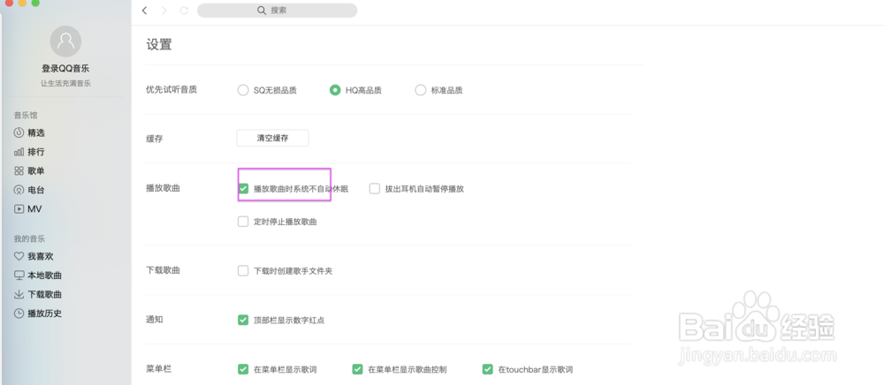Uncheck 播放歌曲时系统不自动休眠 checkbox
884x385 pixels.
click(x=243, y=189)
